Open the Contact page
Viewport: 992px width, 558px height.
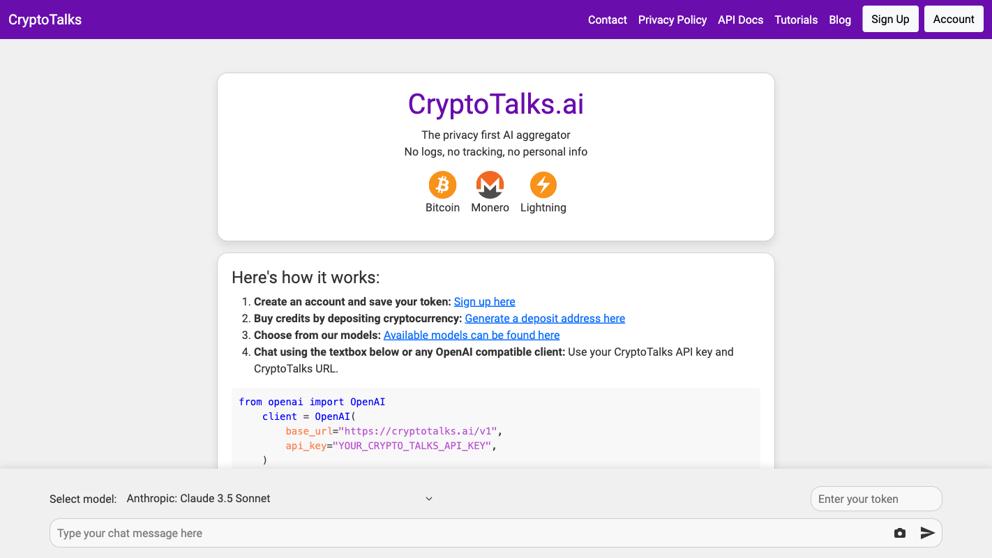coord(608,20)
